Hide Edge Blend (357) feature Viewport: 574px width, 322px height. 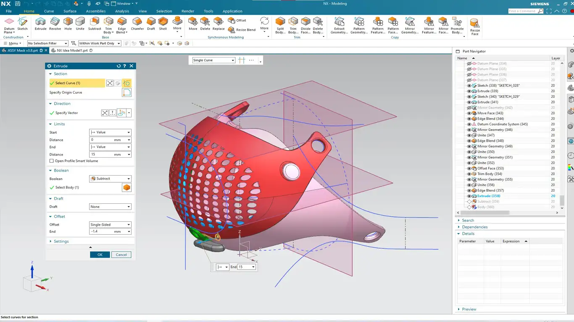tap(469, 190)
